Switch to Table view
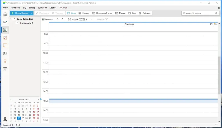The width and height of the screenshot is (222, 128). pyautogui.click(x=145, y=13)
